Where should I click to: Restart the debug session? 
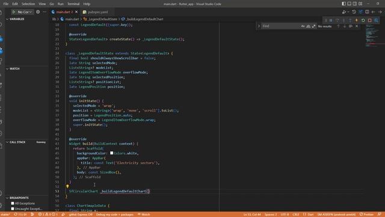[x=363, y=20]
